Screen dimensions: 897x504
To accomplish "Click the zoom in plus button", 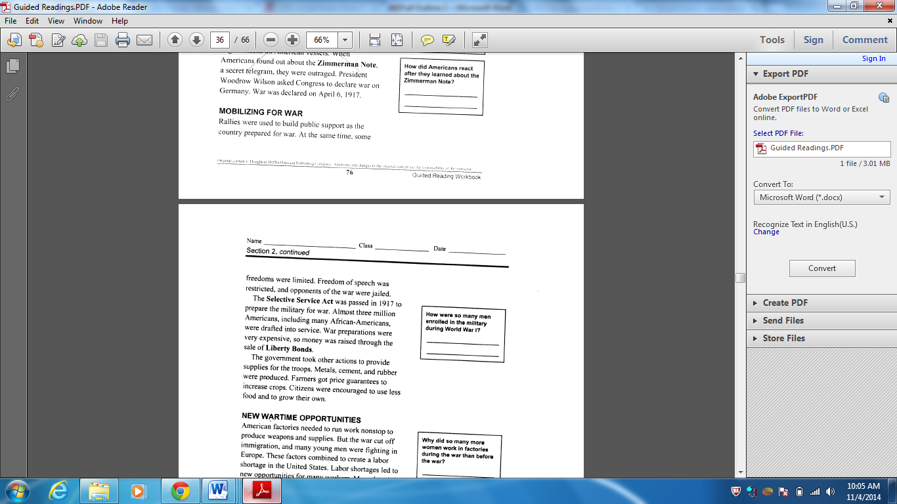I will point(293,40).
